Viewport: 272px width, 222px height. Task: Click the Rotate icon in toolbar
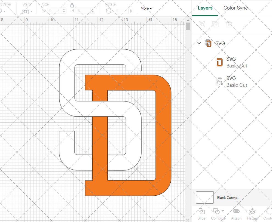tap(109, 11)
